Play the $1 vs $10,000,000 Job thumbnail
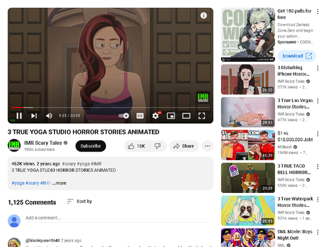 coord(248,145)
